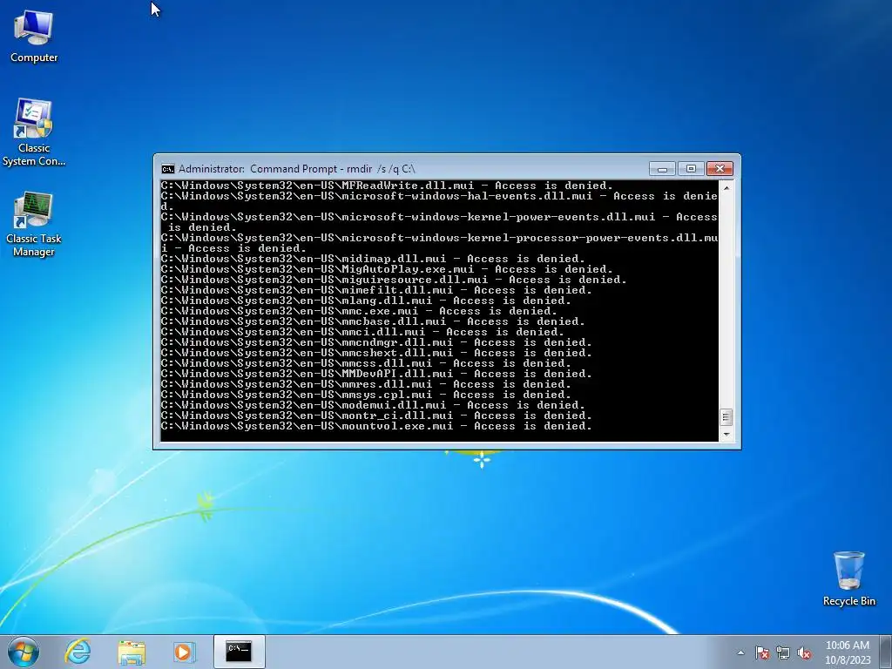
Task: Launch Internet Explorer from the taskbar
Action: tap(78, 652)
